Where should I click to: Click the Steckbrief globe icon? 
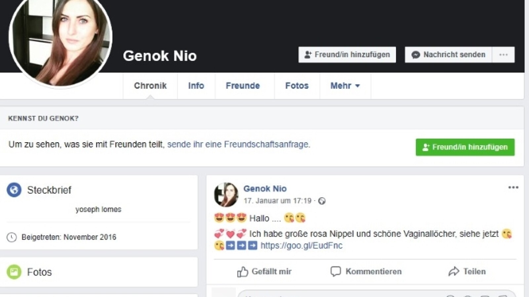tap(14, 190)
